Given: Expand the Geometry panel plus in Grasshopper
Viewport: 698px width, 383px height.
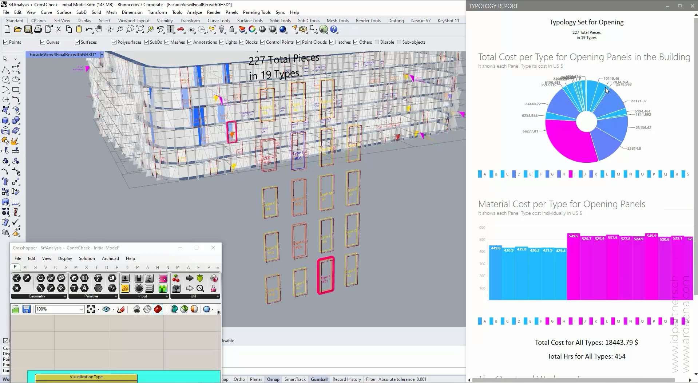Looking at the screenshot, I should 65,296.
